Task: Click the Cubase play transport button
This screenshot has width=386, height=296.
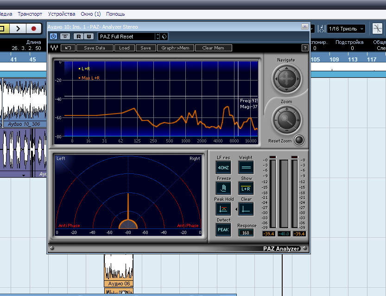Action: coord(18,29)
